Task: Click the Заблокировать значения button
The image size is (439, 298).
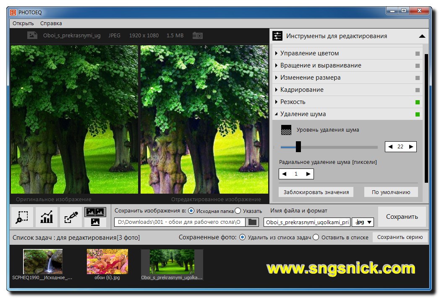Action: click(x=316, y=192)
